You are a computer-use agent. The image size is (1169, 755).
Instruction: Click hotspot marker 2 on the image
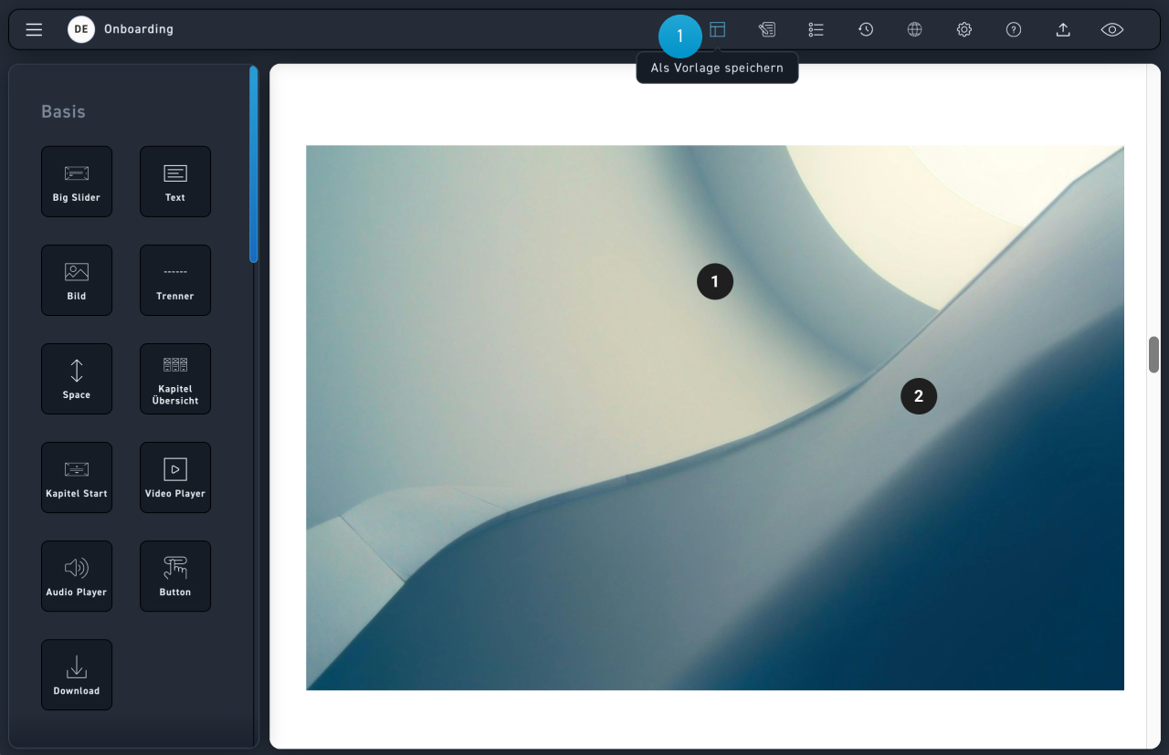[919, 396]
